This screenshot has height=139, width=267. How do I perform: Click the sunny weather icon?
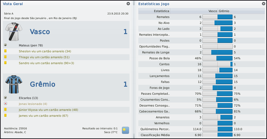125,130
